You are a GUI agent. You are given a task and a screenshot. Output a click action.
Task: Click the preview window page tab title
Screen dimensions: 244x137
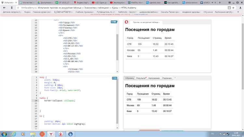pos(146,22)
